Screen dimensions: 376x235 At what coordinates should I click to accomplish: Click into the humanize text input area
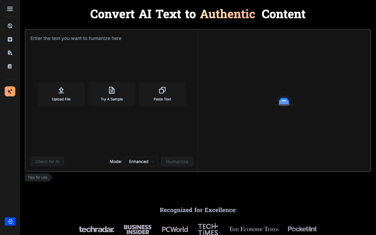point(112,59)
